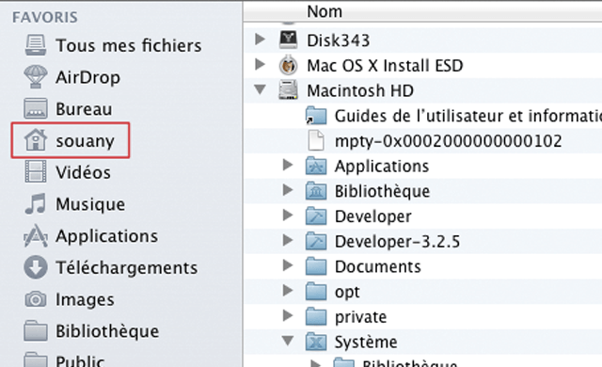Expand the private folder triangle
The width and height of the screenshot is (602, 367).
point(288,315)
